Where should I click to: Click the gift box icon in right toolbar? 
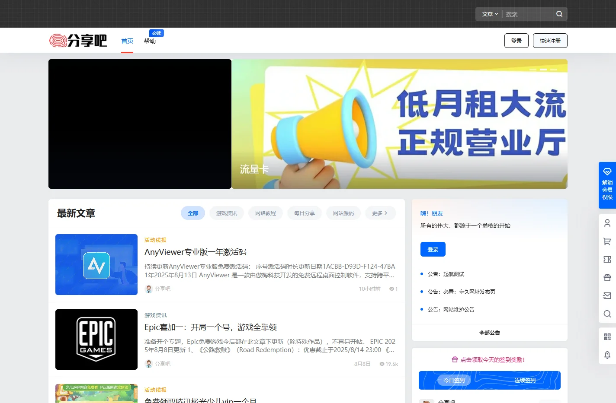pyautogui.click(x=607, y=278)
